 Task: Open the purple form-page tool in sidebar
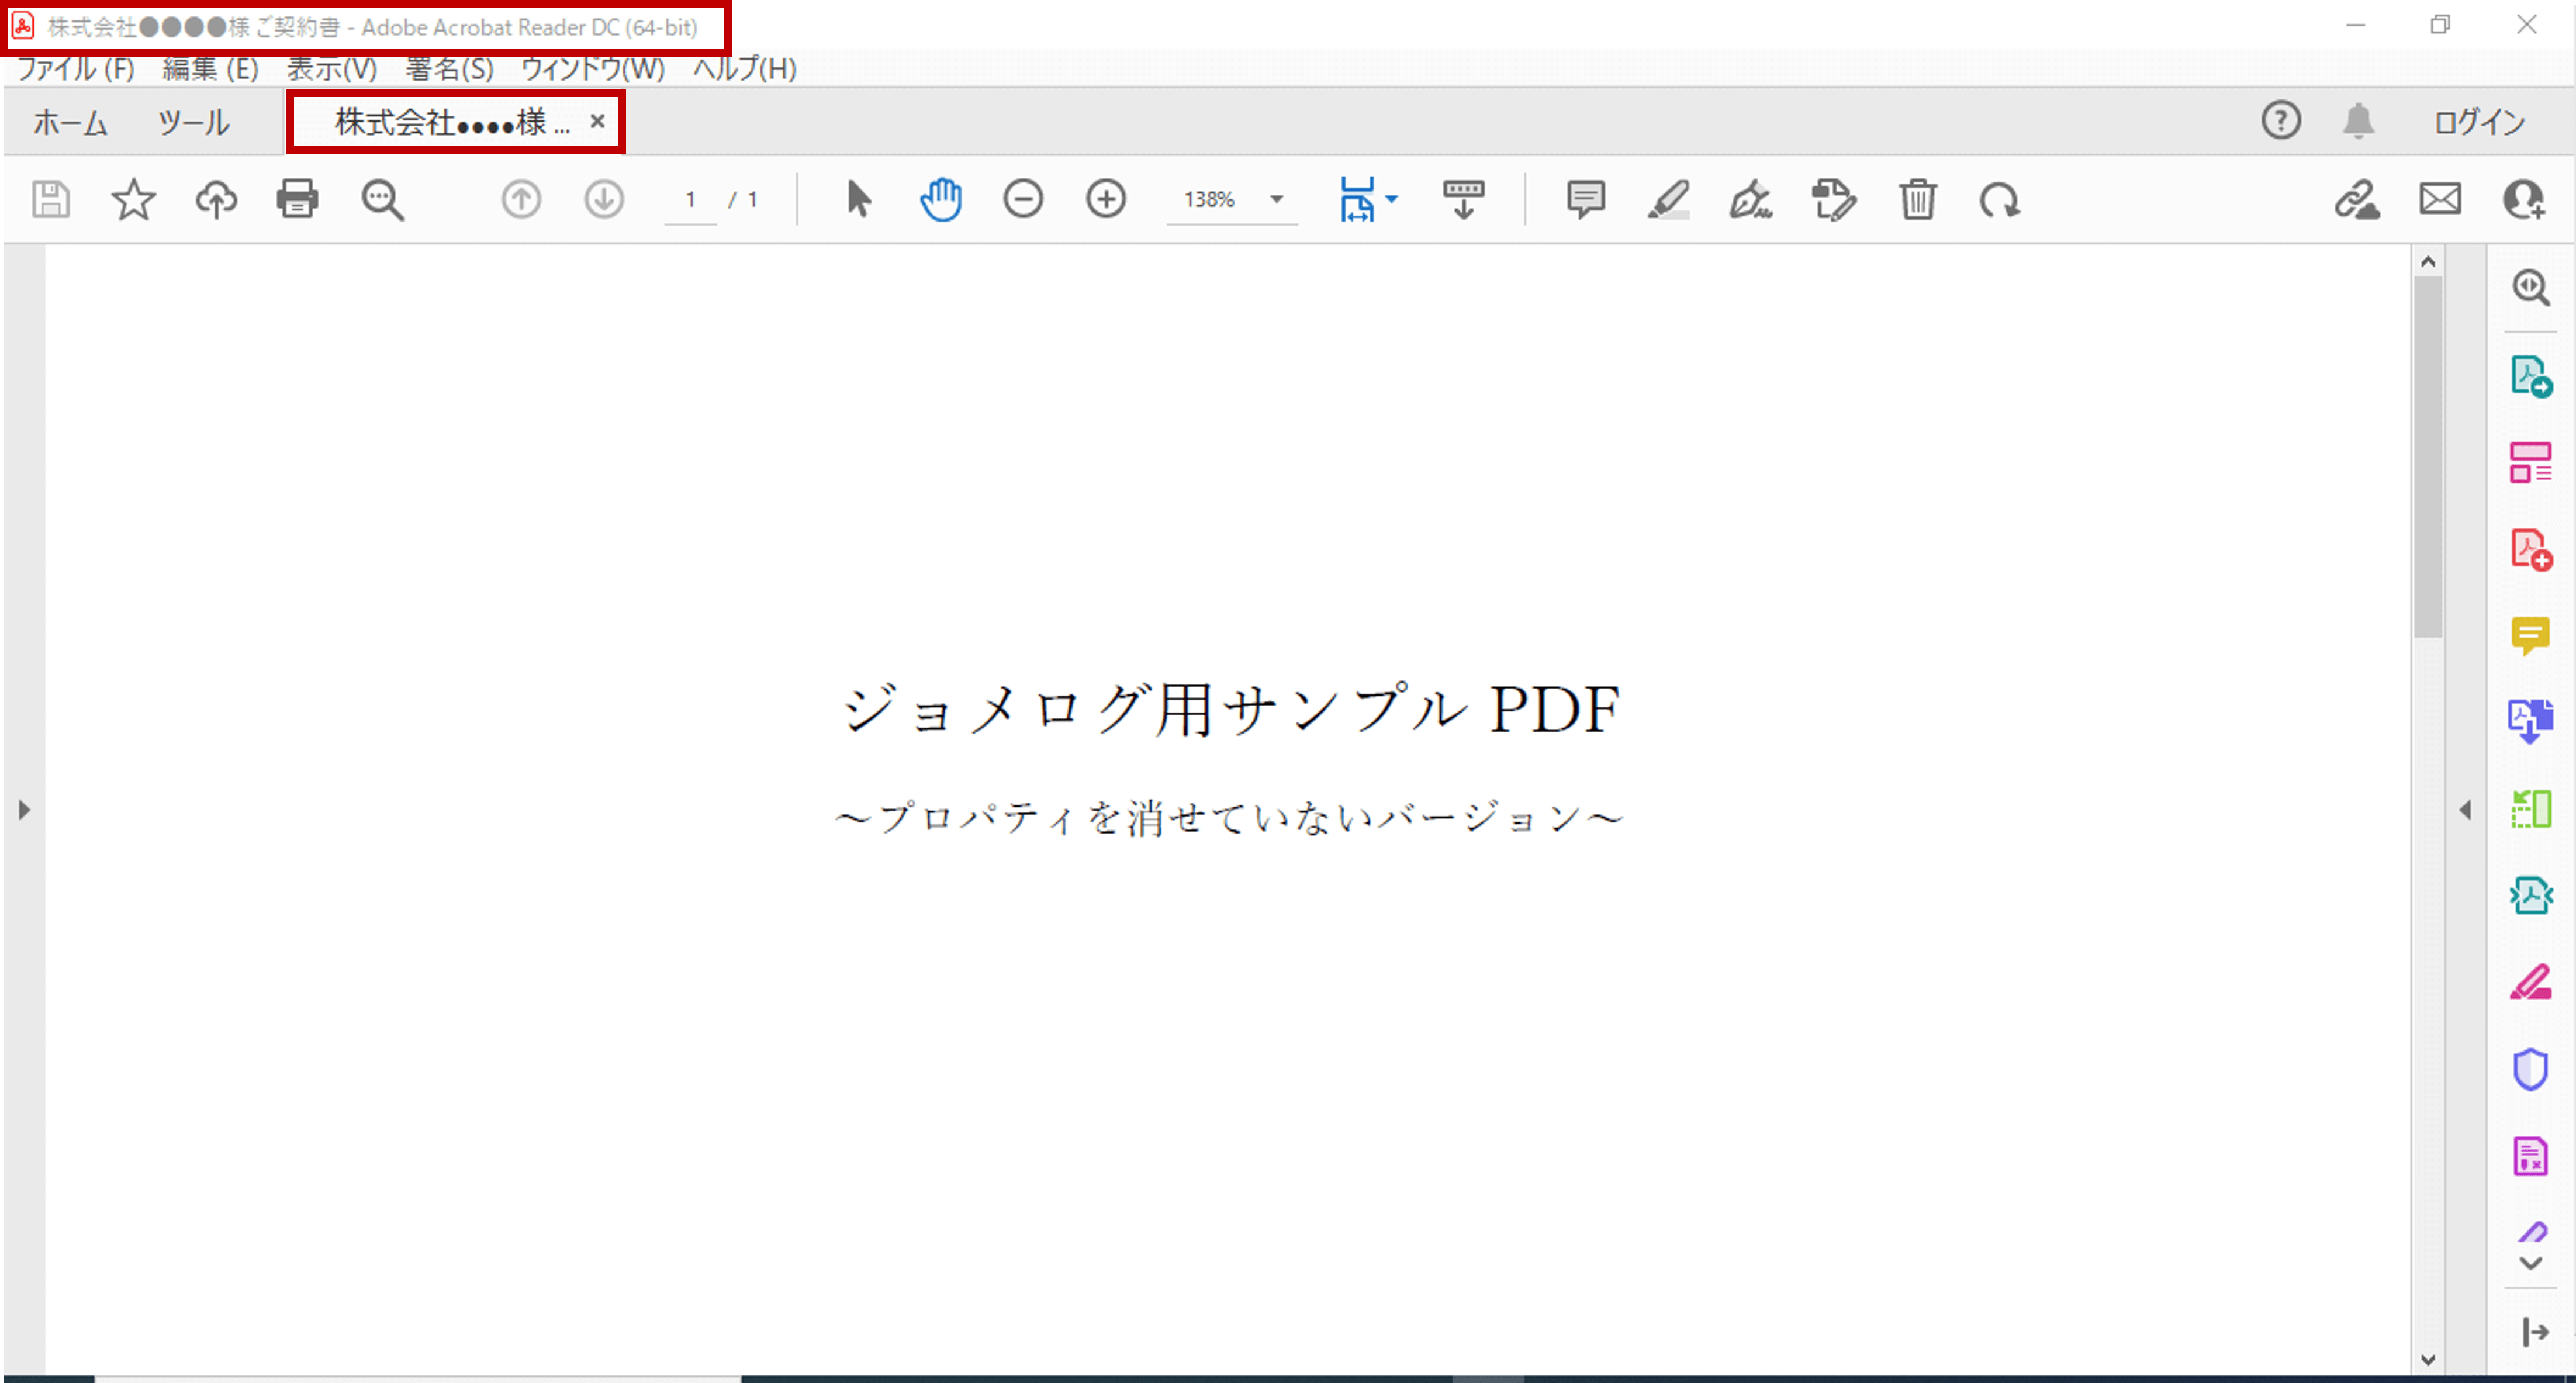click(2531, 1157)
